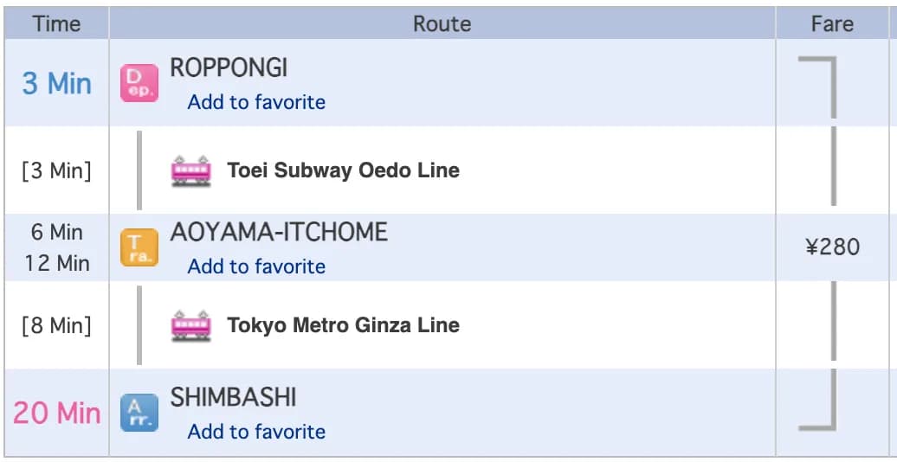Image resolution: width=897 pixels, height=462 pixels.
Task: Select the AOYAMA-ITCHOME station name
Action: tap(279, 233)
